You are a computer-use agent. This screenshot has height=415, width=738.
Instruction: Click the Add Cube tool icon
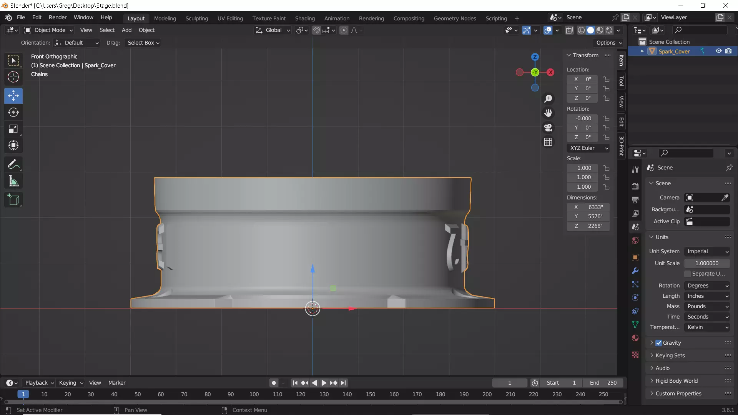(x=13, y=200)
